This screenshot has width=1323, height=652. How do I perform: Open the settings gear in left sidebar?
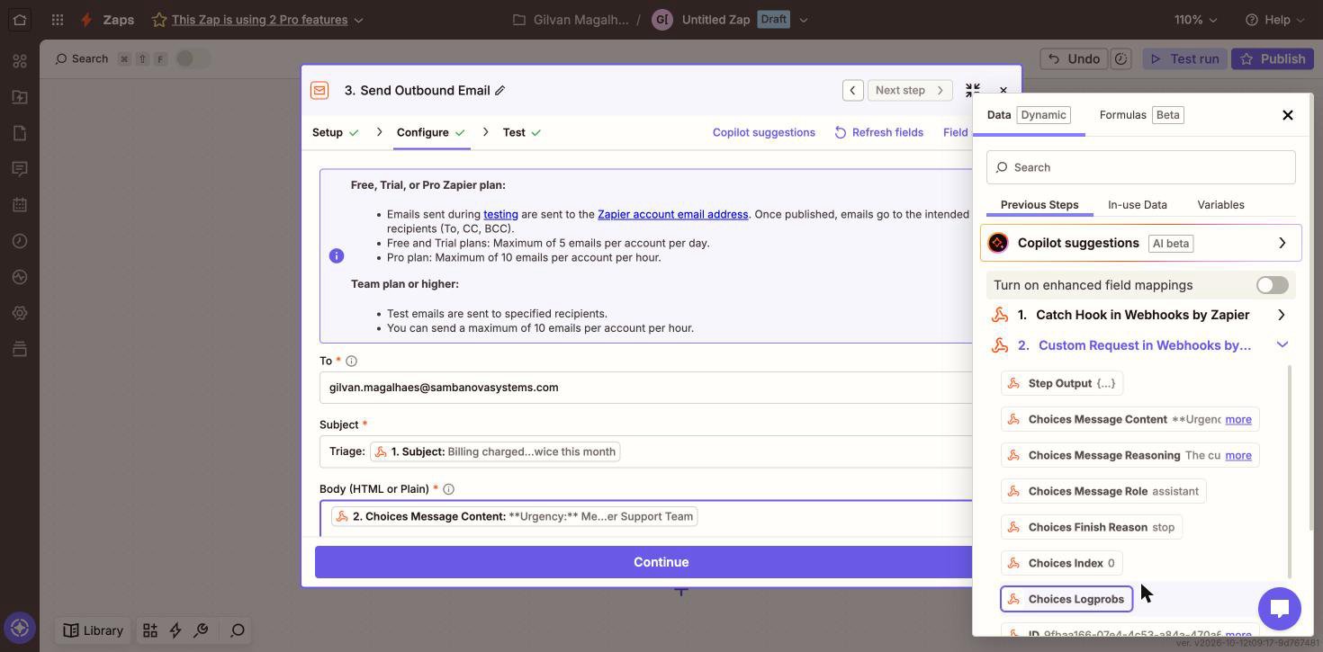pyautogui.click(x=20, y=313)
